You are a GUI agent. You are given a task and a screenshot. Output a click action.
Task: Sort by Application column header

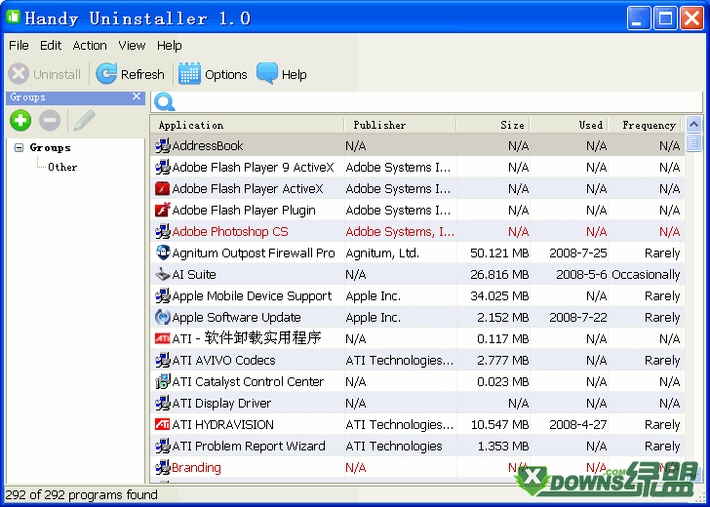[x=248, y=125]
